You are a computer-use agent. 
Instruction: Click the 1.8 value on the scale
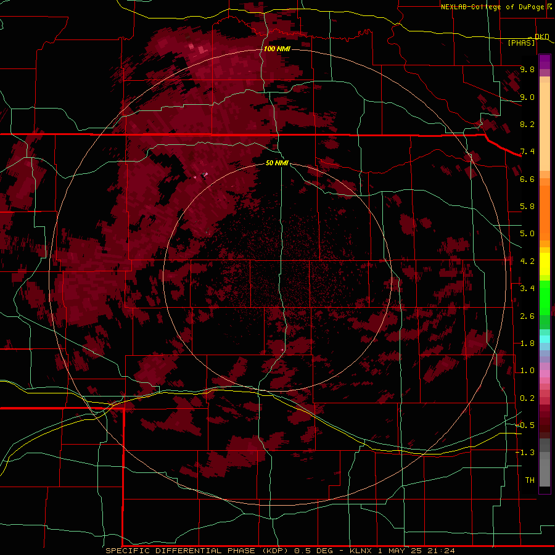[527, 343]
